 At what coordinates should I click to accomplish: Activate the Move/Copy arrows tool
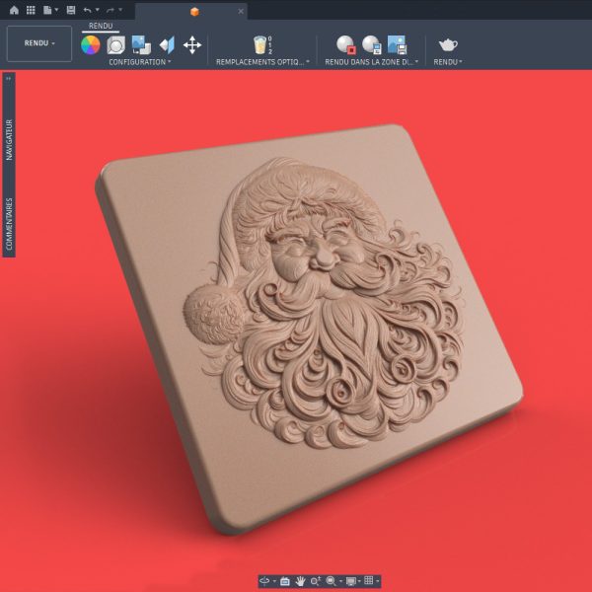192,45
